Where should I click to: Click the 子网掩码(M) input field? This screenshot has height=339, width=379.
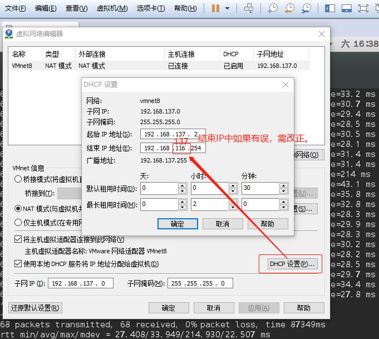pyautogui.click(x=200, y=283)
